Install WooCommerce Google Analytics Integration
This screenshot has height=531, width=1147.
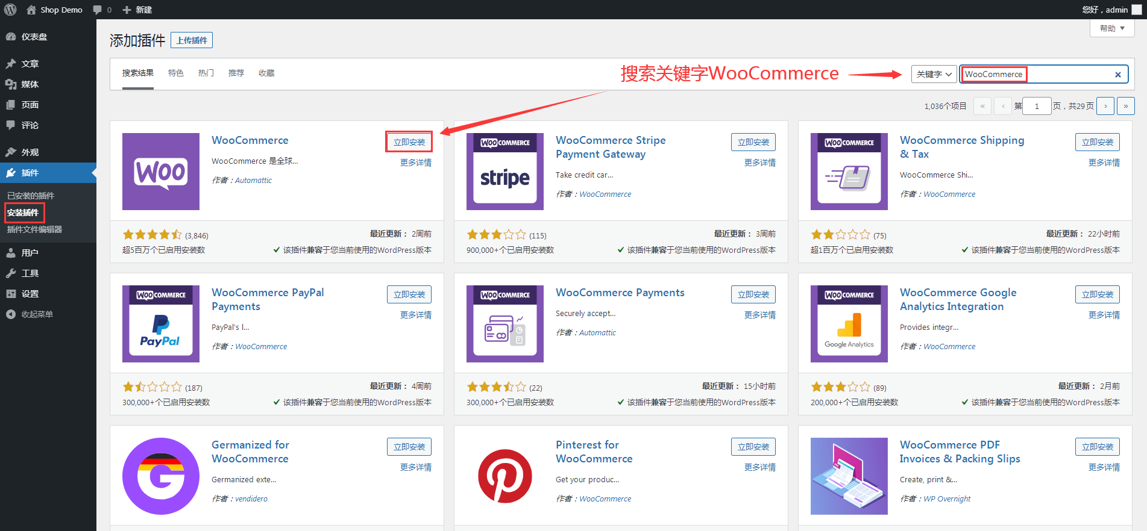pyautogui.click(x=1098, y=294)
